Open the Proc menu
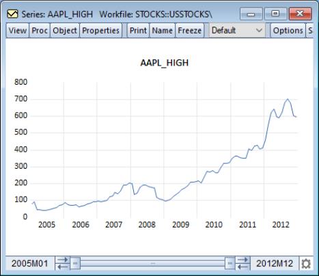 click(40, 31)
